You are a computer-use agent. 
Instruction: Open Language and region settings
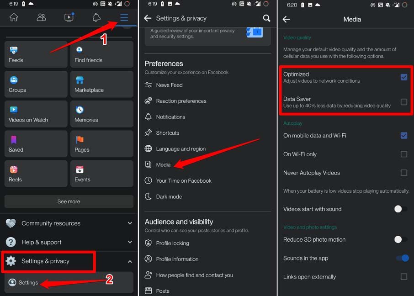[207, 148]
